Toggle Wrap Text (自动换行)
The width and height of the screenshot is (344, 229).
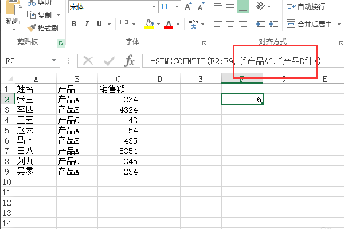(306, 6)
